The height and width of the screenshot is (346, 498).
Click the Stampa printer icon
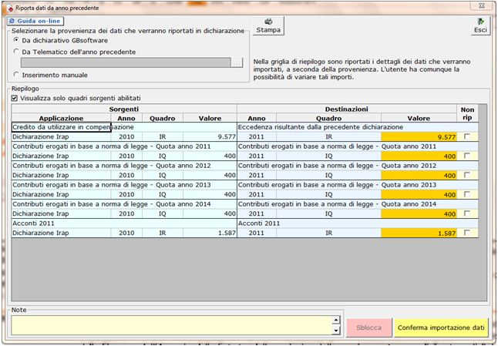coord(268,22)
